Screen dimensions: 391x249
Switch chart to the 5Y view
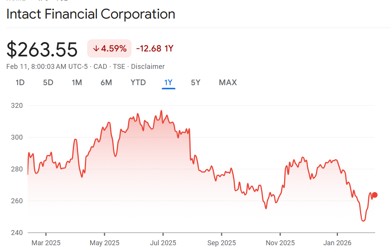point(195,82)
